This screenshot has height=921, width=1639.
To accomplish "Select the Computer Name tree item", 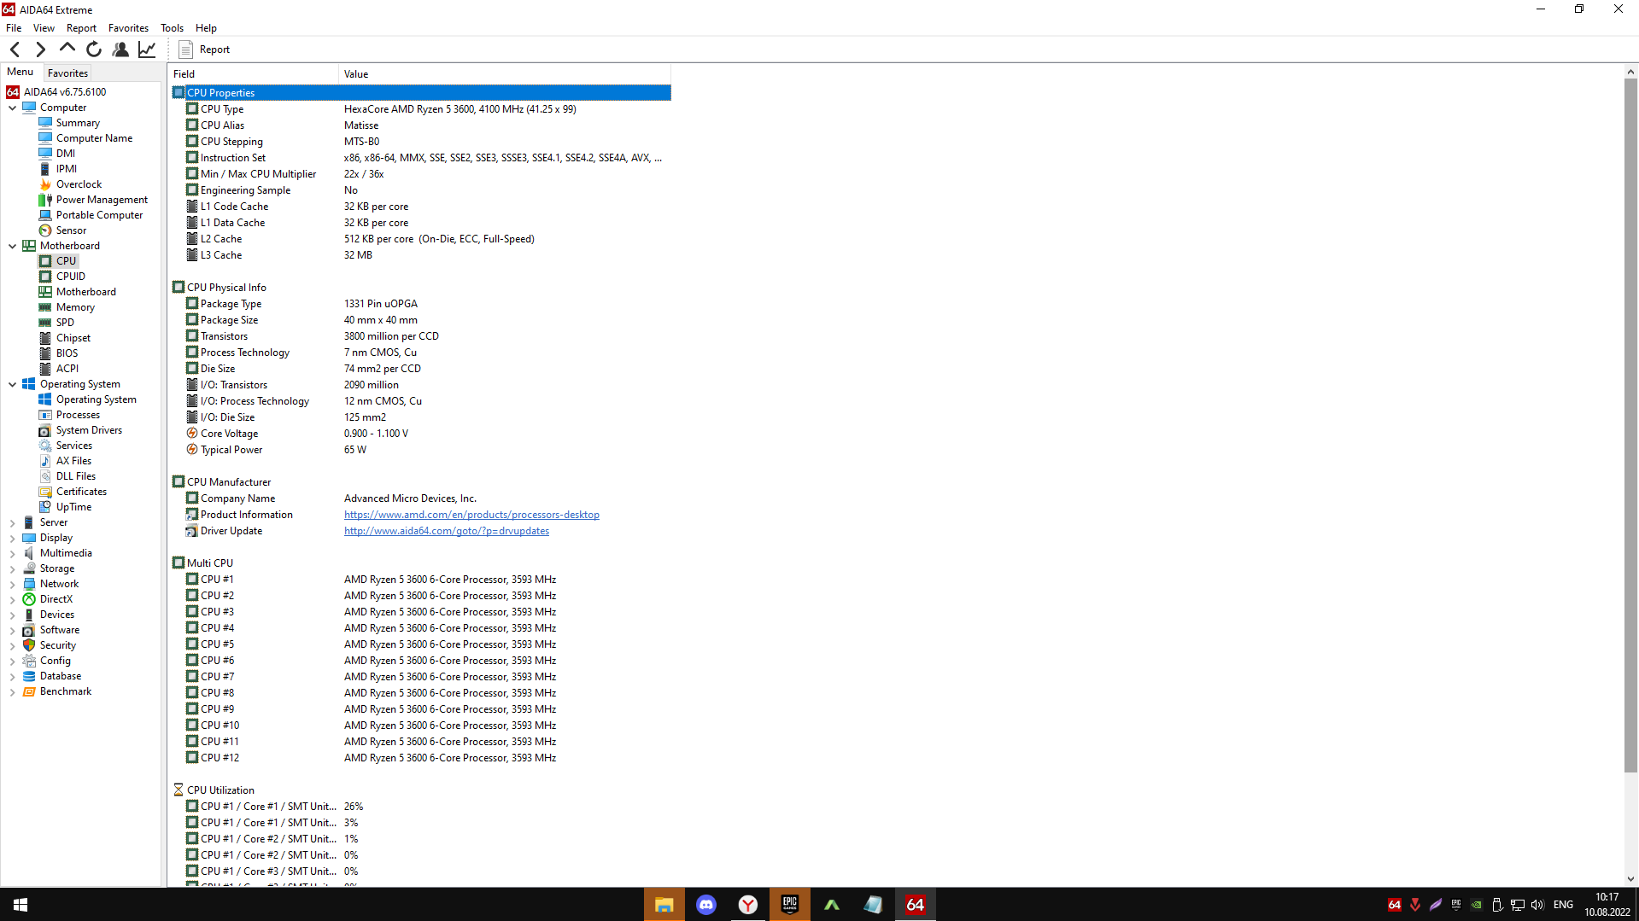I will [x=94, y=138].
